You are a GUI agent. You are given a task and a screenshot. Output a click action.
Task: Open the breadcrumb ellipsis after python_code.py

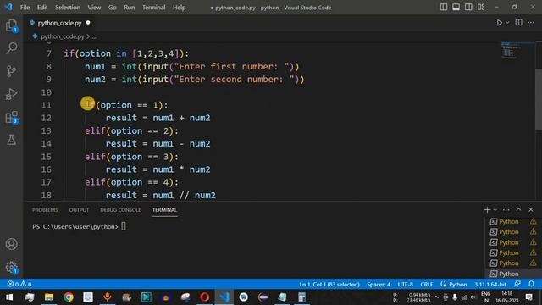click(94, 36)
